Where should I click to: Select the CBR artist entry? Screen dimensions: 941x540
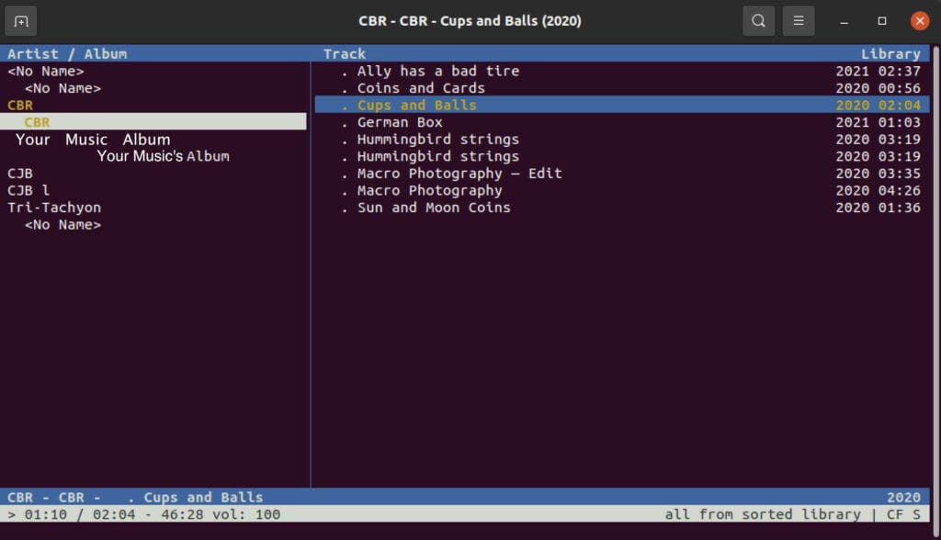[20, 105]
